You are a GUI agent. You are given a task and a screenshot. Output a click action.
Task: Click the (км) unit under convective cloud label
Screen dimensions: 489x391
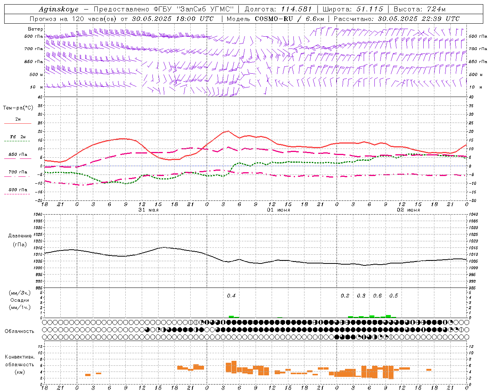coord(19,372)
